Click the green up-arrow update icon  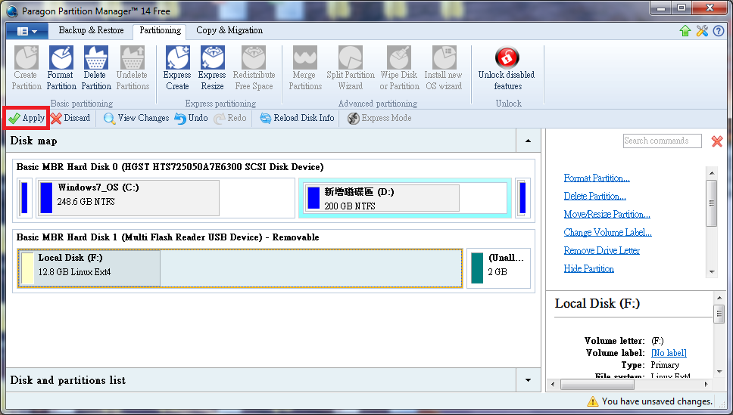[685, 31]
